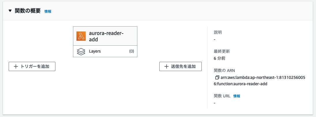The image size is (316, 117).
Task: Click plus icon in トリガーを追加
Action: (x=16, y=66)
